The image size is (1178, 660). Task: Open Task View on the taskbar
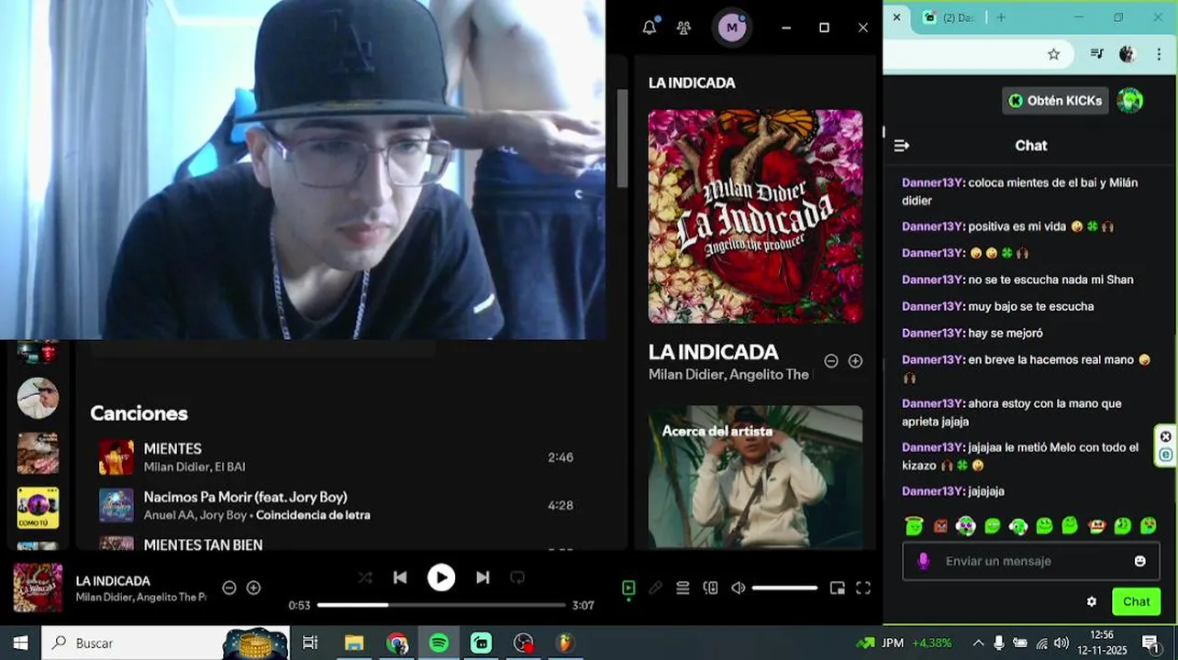click(x=310, y=643)
